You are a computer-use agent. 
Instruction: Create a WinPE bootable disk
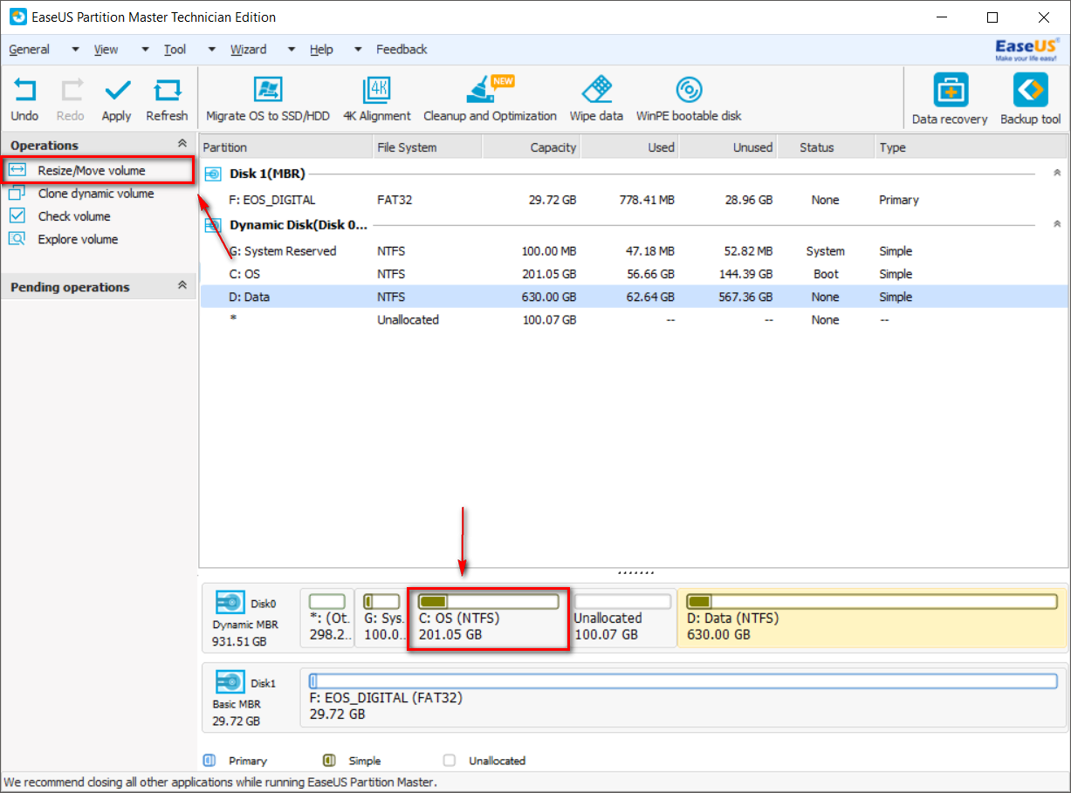689,92
